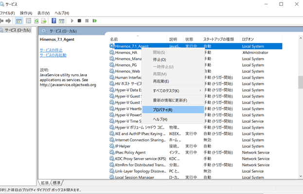The image size is (303, 194).
Task: Select the Local Session Manager service
Action: (x=196, y=177)
